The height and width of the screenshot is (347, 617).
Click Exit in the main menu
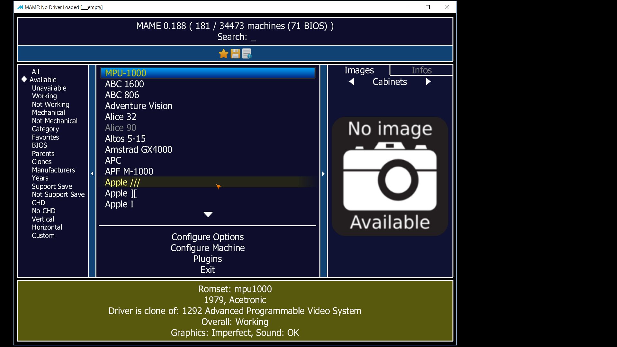208,270
